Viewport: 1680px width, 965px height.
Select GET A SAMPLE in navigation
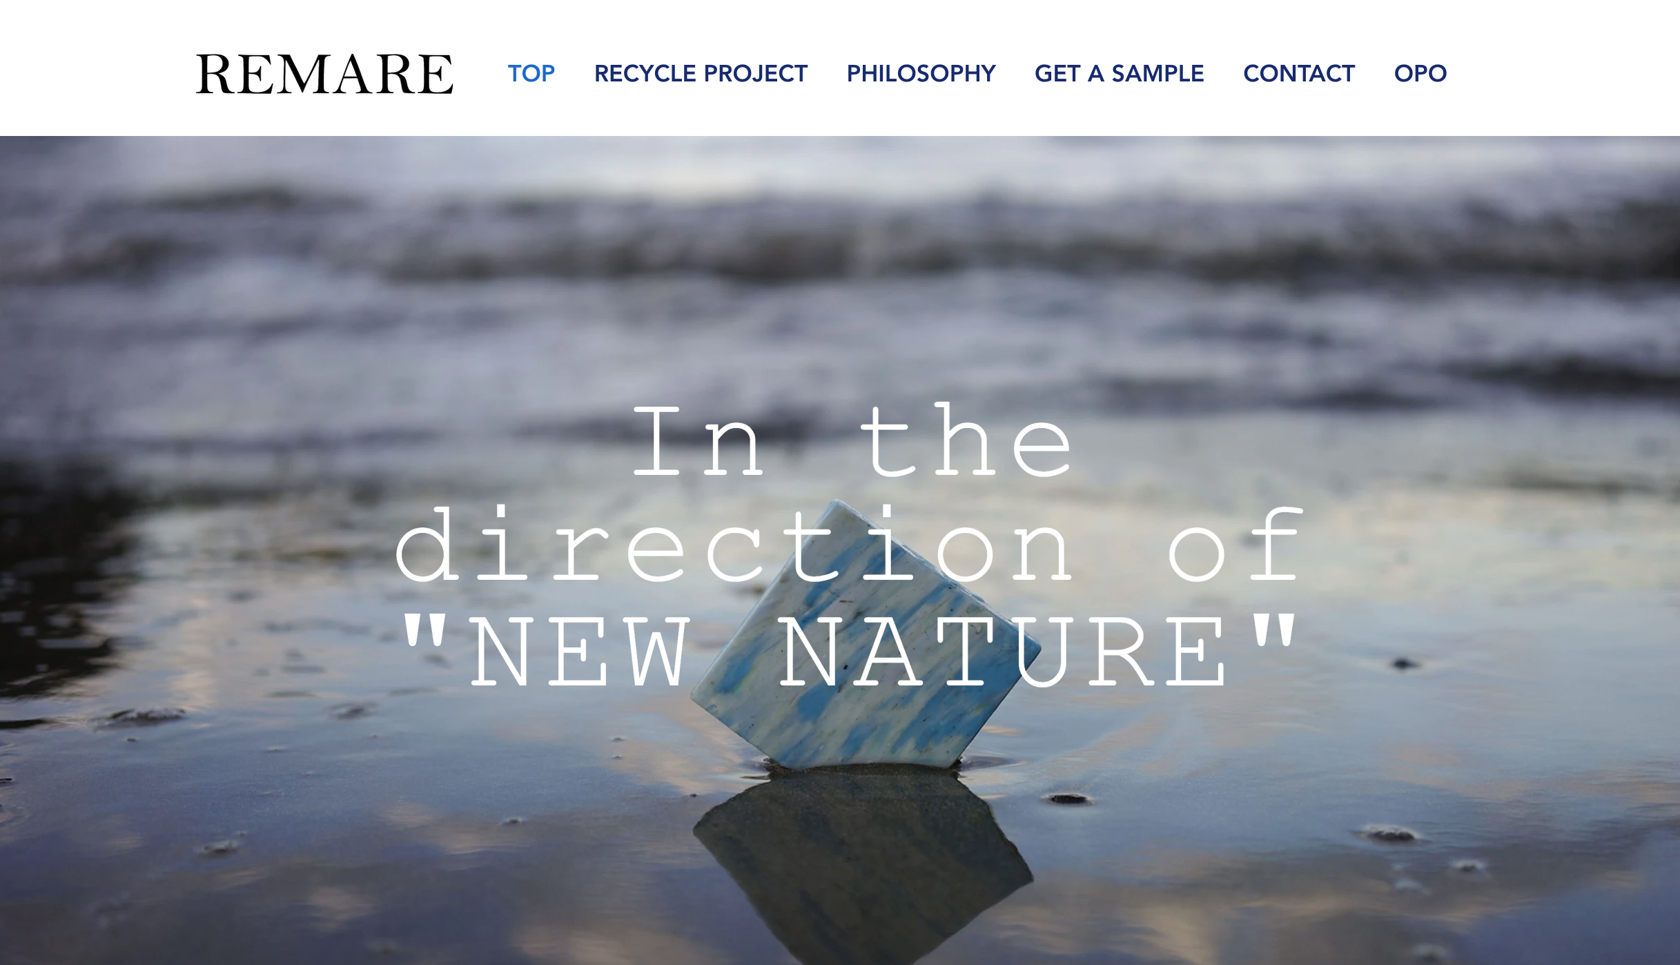tap(1119, 73)
